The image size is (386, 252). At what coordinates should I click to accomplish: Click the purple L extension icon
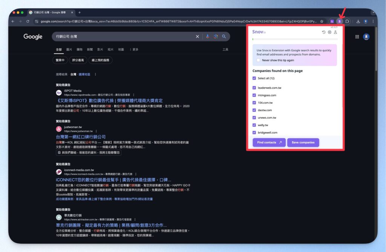coord(332,22)
